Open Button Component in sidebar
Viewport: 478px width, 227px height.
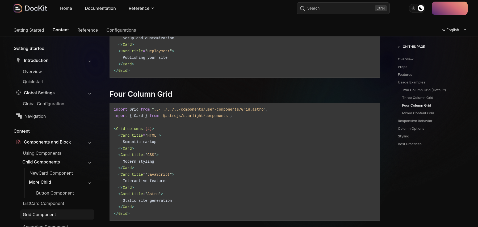[55, 193]
